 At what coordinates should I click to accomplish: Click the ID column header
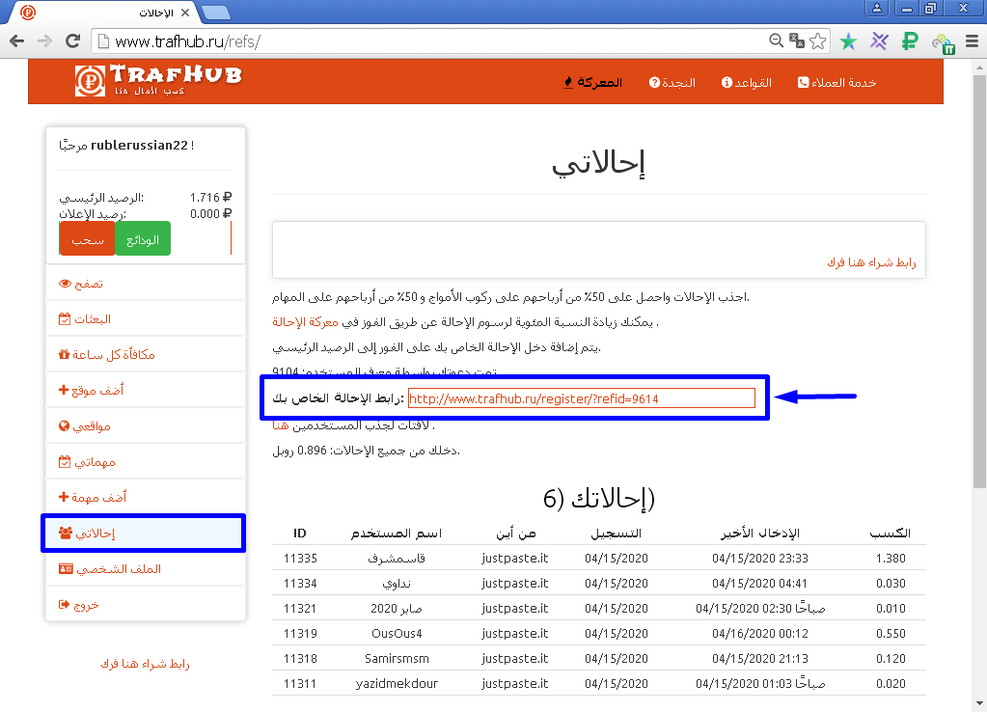(300, 534)
